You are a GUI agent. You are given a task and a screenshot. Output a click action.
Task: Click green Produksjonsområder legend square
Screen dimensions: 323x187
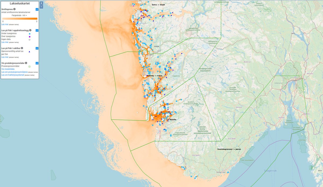29,66
